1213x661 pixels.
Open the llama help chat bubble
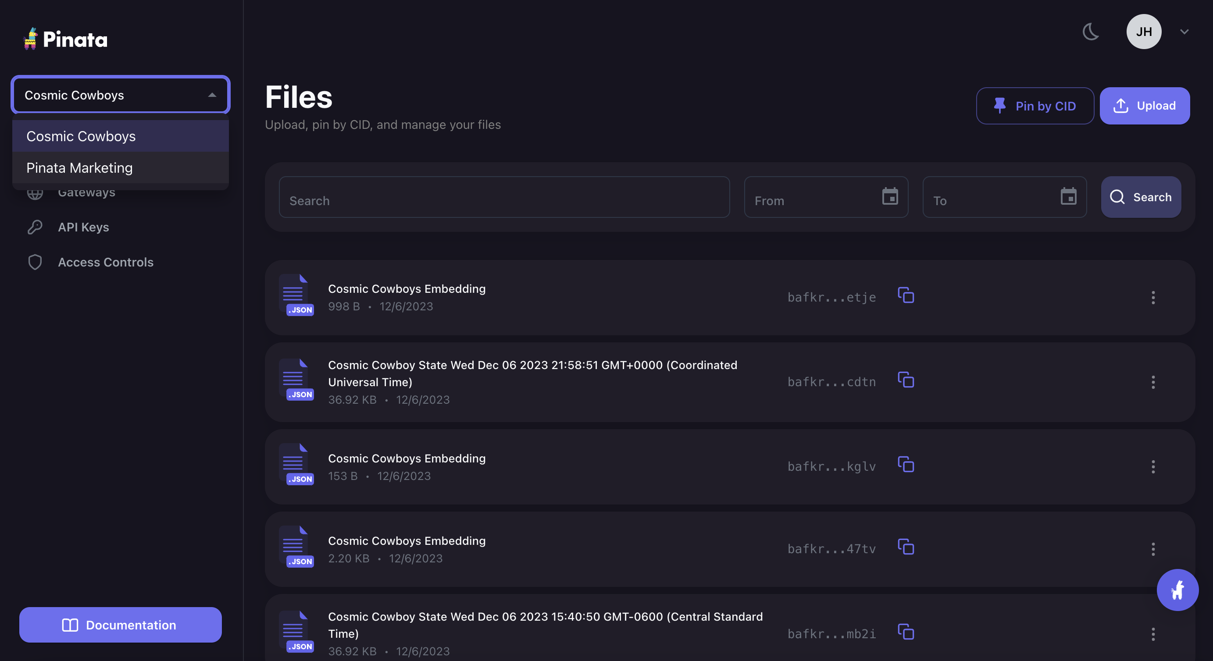[1177, 590]
